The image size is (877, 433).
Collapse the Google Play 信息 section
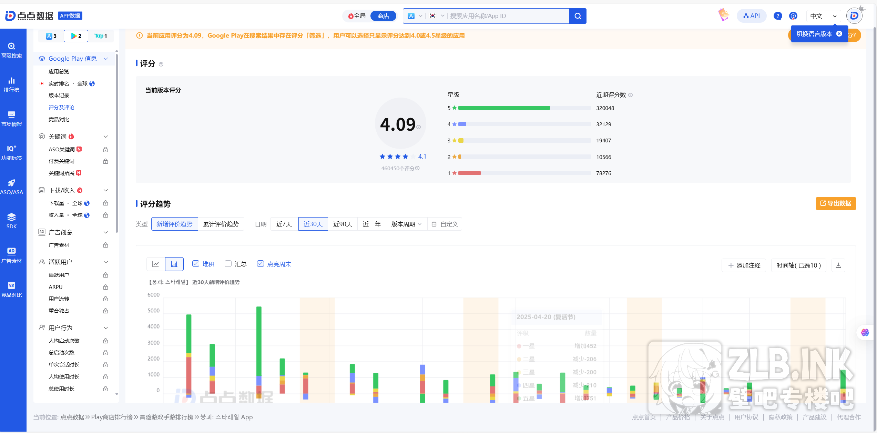click(106, 59)
